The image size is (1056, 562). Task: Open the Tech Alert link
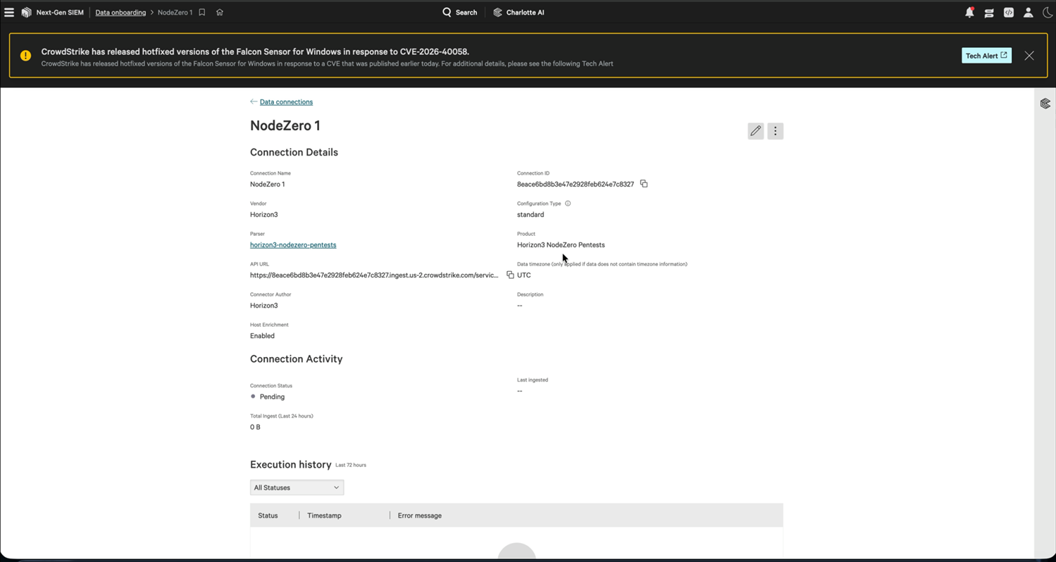pyautogui.click(x=986, y=56)
